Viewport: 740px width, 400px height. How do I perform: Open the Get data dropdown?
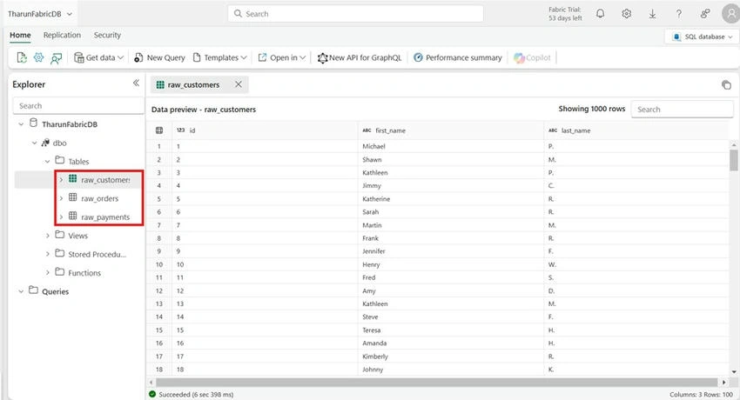coord(99,57)
